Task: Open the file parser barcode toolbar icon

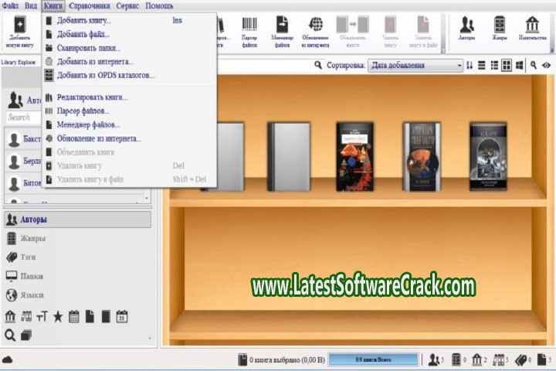Action: pos(249,32)
